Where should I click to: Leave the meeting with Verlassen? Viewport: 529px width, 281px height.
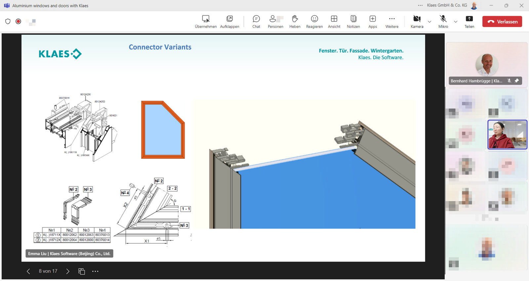[502, 21]
